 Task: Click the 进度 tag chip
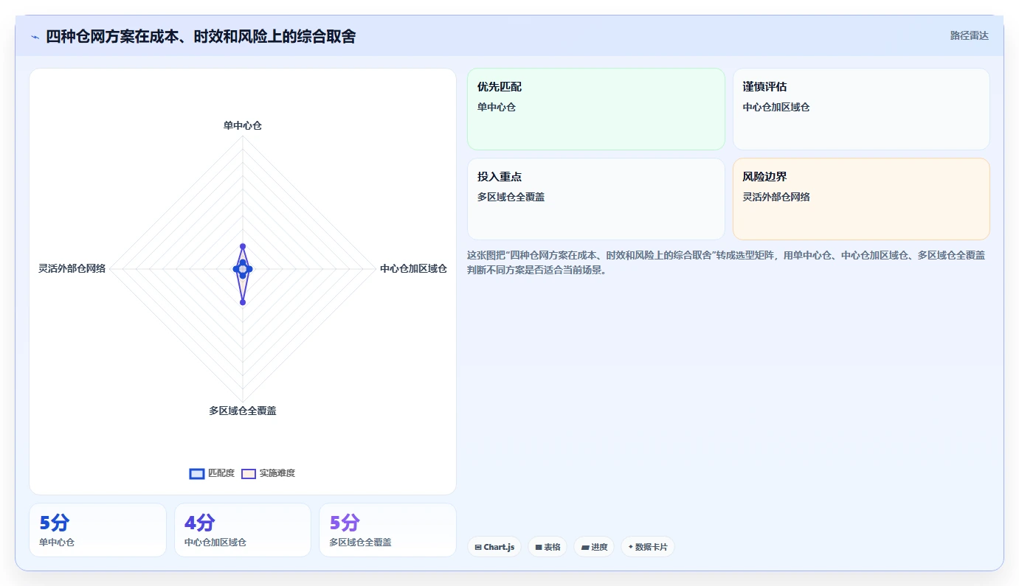click(x=594, y=547)
